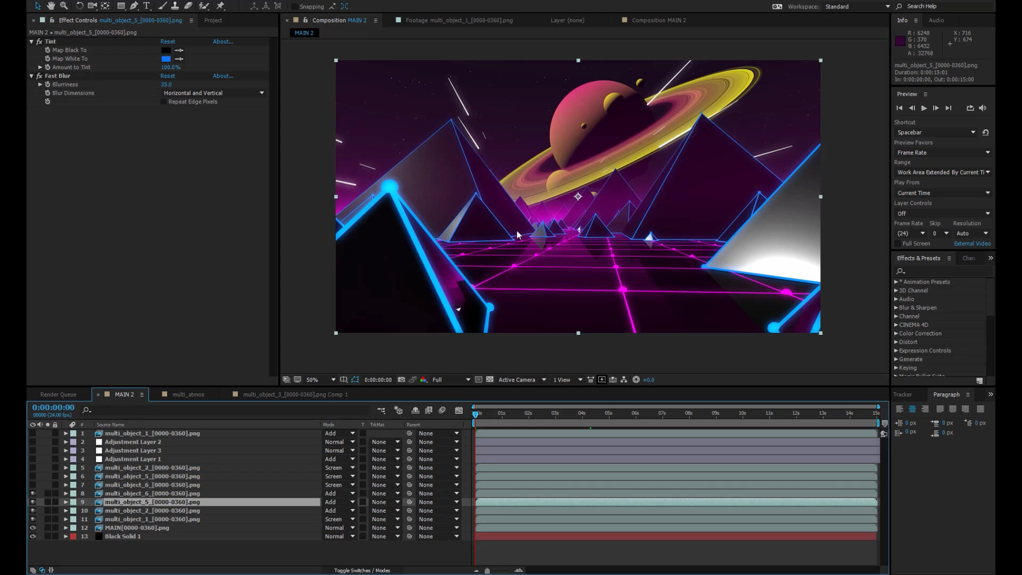The width and height of the screenshot is (1022, 575).
Task: Check the Repeat Edge Pixels option
Action: click(x=164, y=102)
